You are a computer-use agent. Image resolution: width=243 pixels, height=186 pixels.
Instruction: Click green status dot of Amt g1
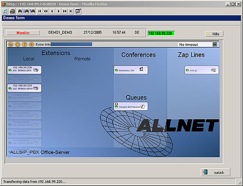point(187,71)
